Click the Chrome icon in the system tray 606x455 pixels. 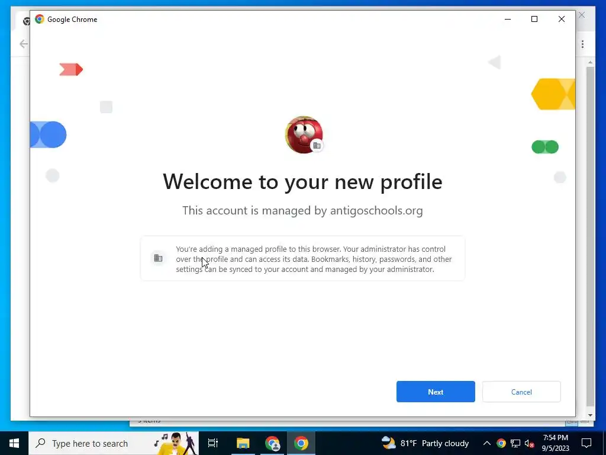coord(501,443)
